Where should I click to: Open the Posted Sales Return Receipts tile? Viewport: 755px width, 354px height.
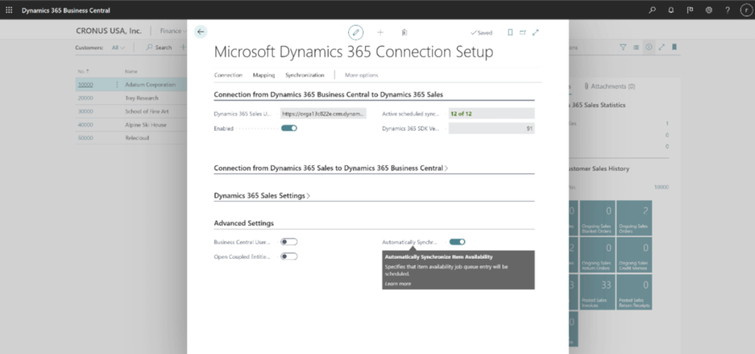pyautogui.click(x=634, y=292)
